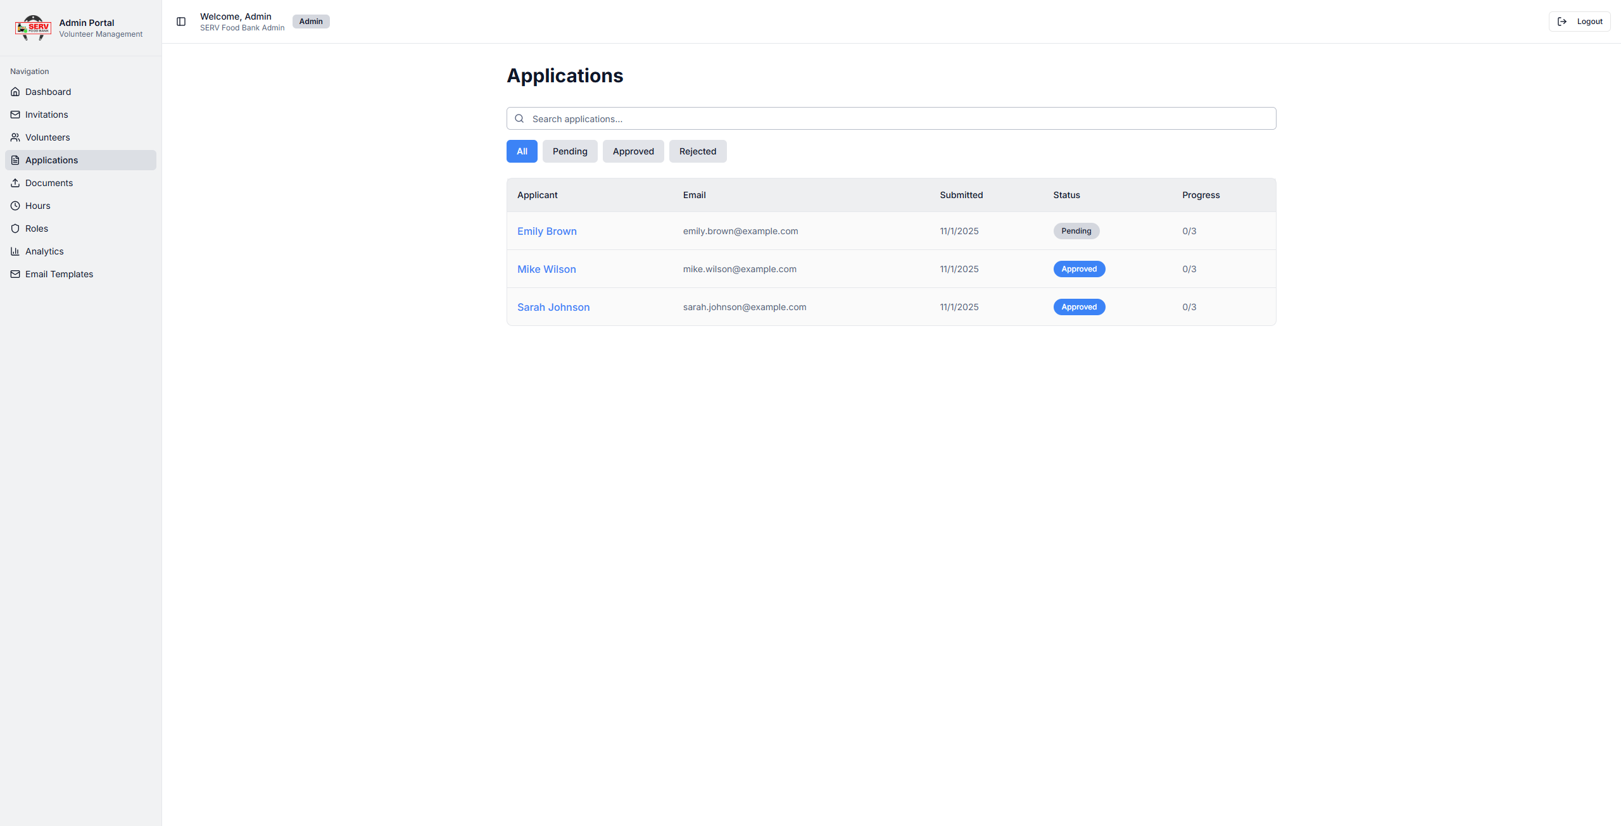1621x826 pixels.
Task: Open Mike Wilson's application
Action: tap(546, 269)
